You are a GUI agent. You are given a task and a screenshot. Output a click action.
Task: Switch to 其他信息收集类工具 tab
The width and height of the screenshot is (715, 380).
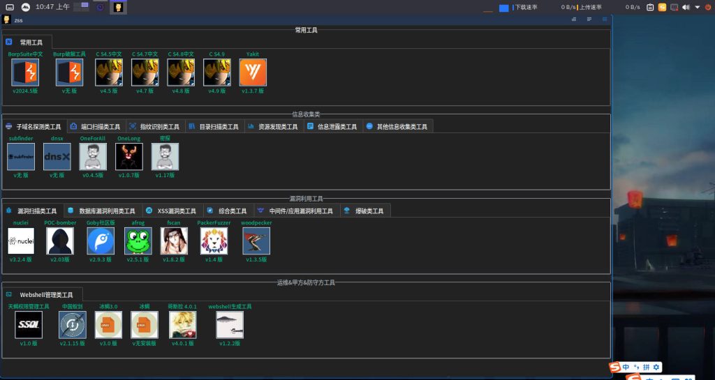tap(397, 126)
